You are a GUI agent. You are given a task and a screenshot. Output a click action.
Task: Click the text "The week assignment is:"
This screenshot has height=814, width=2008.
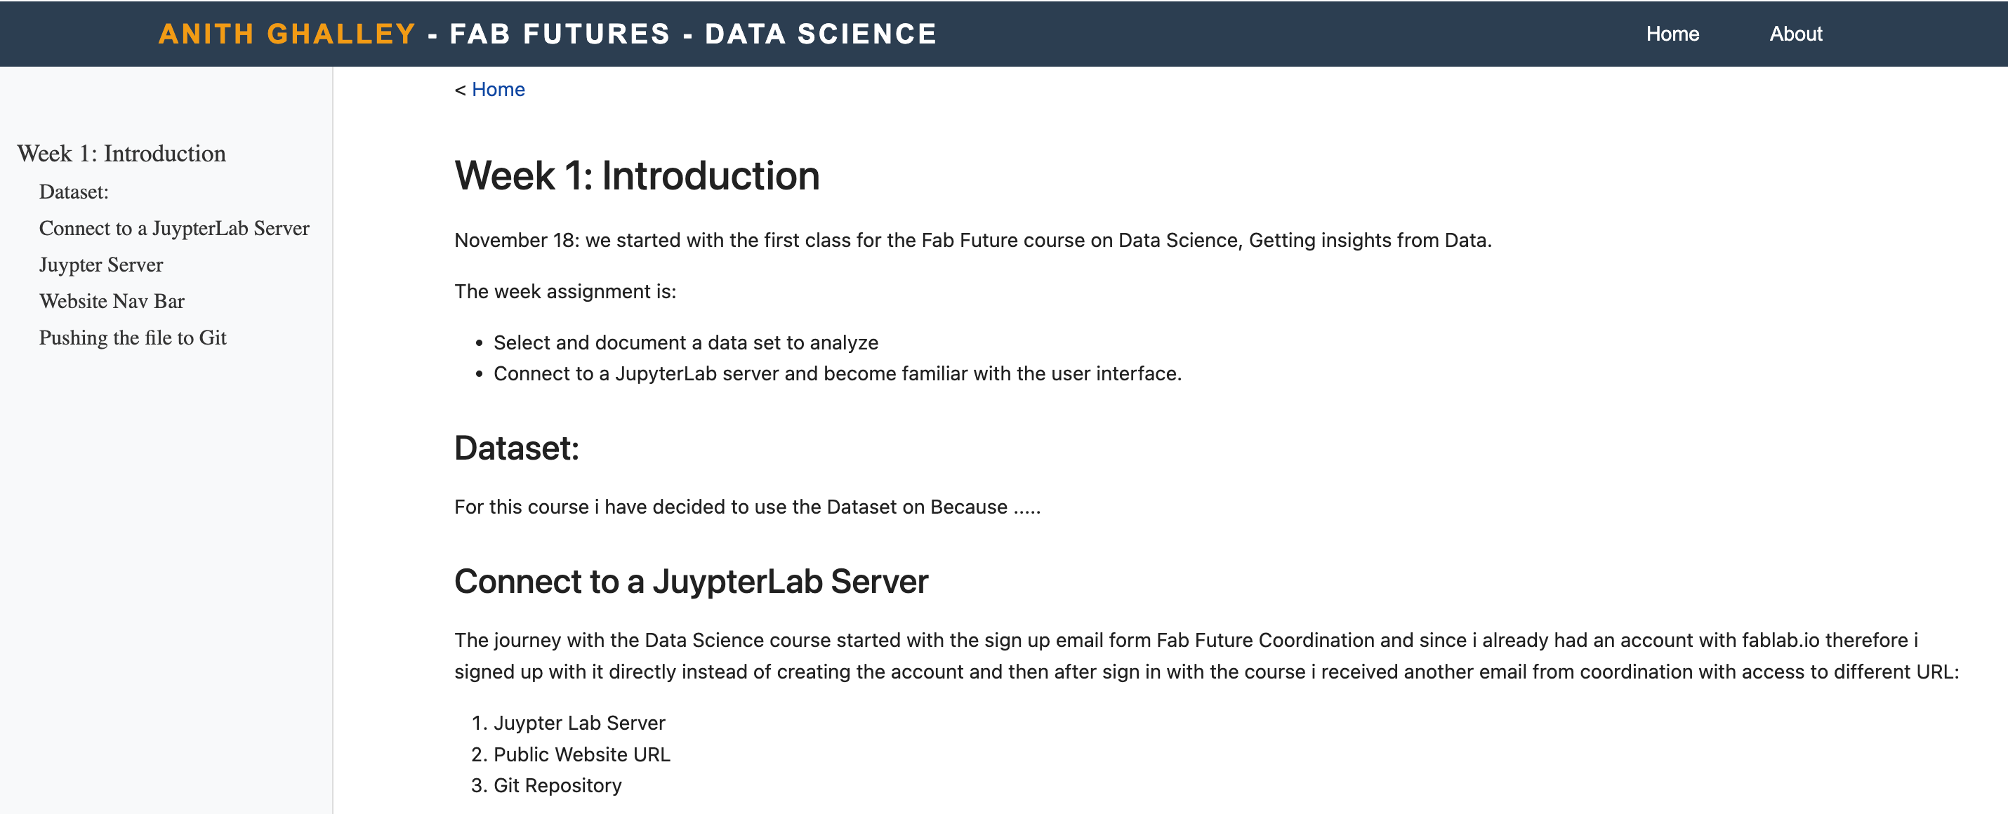565,291
